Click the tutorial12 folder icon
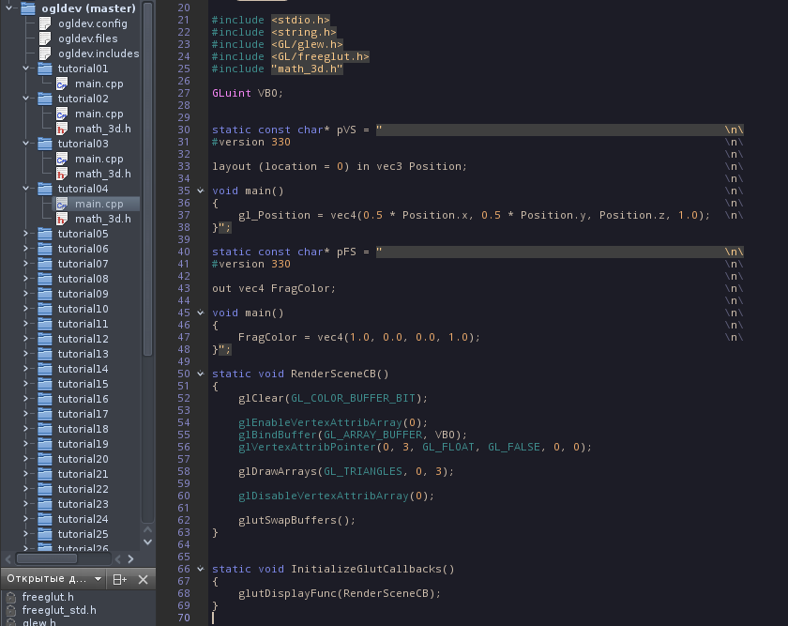This screenshot has height=626, width=788. (45, 339)
